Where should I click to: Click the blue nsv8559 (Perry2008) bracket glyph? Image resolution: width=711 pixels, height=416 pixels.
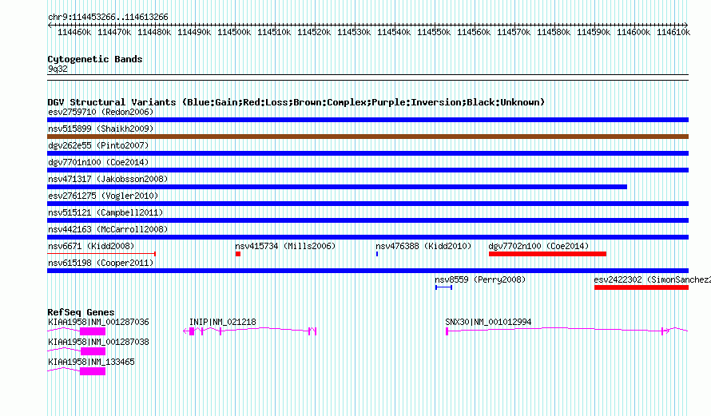pyautogui.click(x=443, y=287)
